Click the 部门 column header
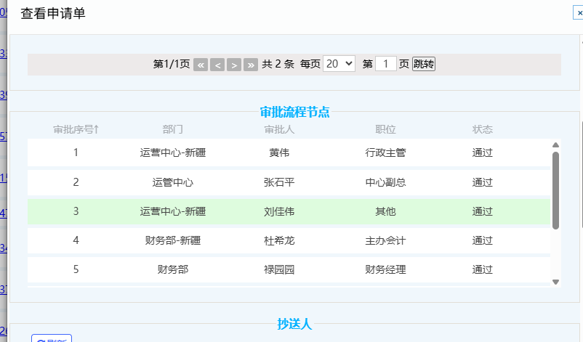Image resolution: width=583 pixels, height=342 pixels. (x=173, y=129)
